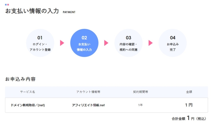Click the お申込み内容 section heading
Screen dimensions: 214x131
(x=20, y=79)
